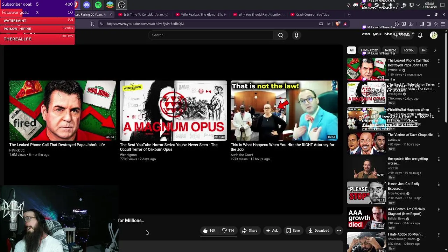Open options for Leaked Phone Call sidebar video
The width and height of the screenshot is (448, 252).
coord(439,61)
